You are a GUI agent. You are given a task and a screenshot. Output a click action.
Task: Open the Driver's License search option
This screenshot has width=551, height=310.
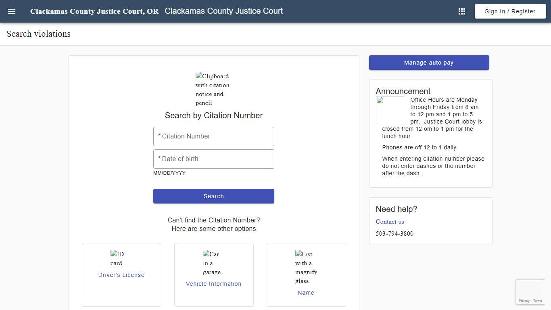[x=121, y=275]
